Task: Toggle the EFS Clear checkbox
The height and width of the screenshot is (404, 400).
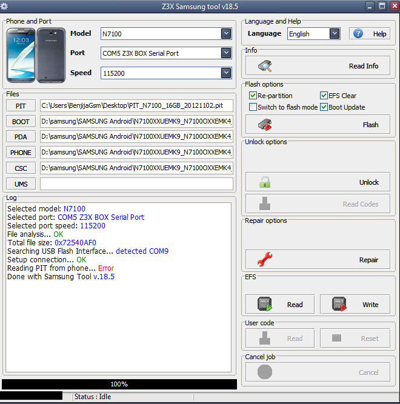Action: pos(324,96)
